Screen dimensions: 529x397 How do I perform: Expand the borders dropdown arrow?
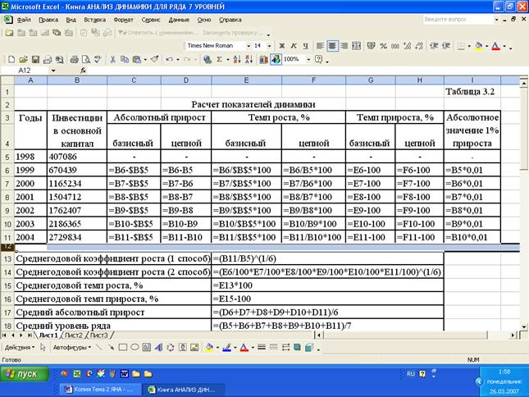click(x=469, y=46)
